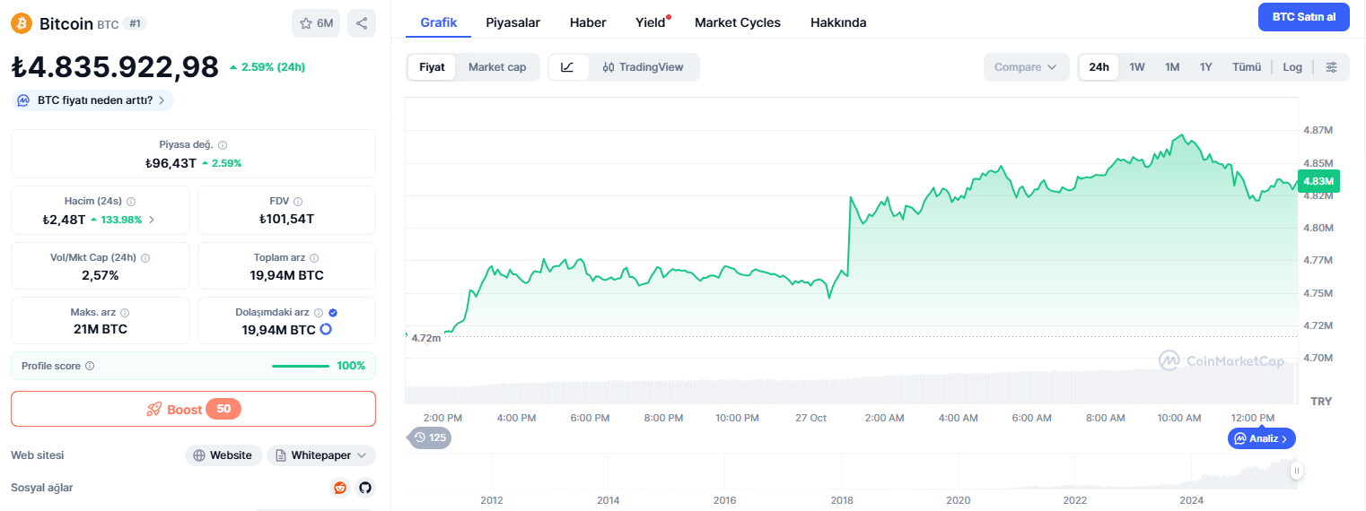Click the price ₺4.835.922,98 text

click(115, 67)
